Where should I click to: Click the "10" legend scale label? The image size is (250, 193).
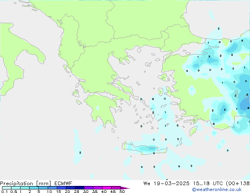[49, 191]
